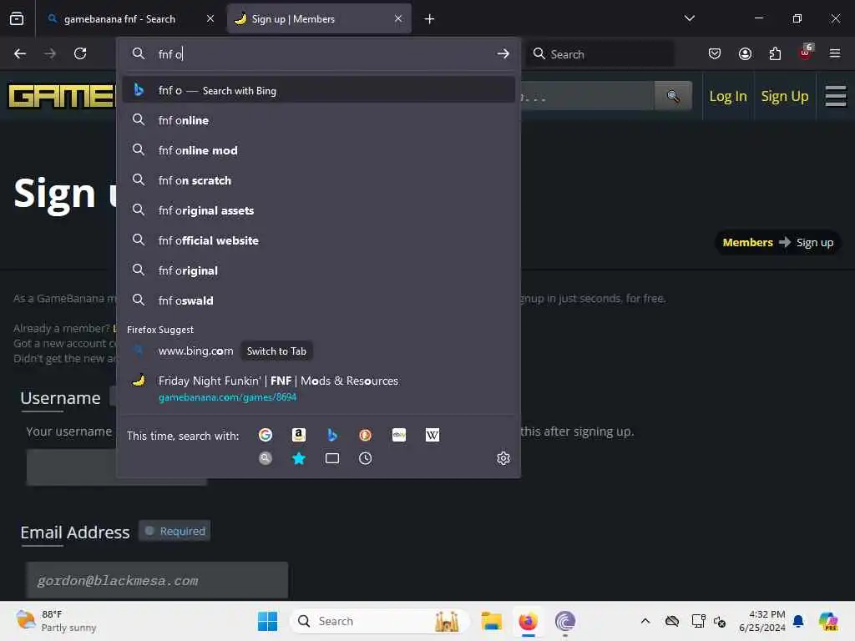Open File Explorer from the taskbar
Image resolution: width=855 pixels, height=641 pixels.
click(491, 621)
